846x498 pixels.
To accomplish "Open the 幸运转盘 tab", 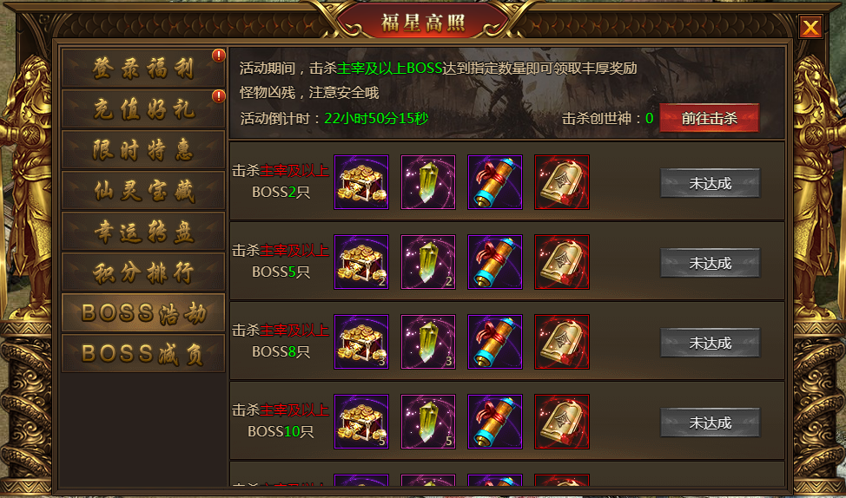I will (x=143, y=231).
